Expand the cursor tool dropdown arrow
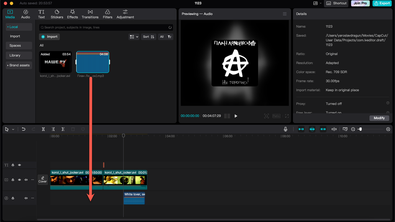 click(13, 129)
